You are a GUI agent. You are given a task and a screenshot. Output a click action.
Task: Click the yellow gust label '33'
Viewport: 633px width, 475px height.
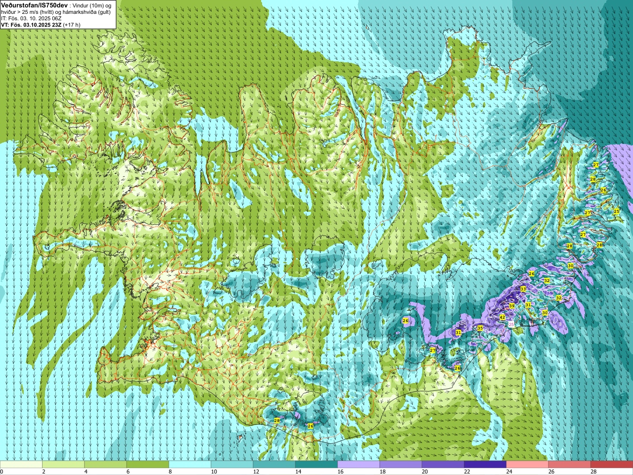pyautogui.click(x=523, y=288)
